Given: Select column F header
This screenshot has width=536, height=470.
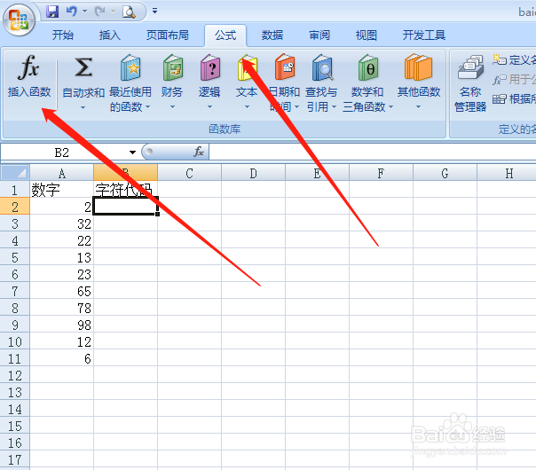Looking at the screenshot, I should 382,173.
